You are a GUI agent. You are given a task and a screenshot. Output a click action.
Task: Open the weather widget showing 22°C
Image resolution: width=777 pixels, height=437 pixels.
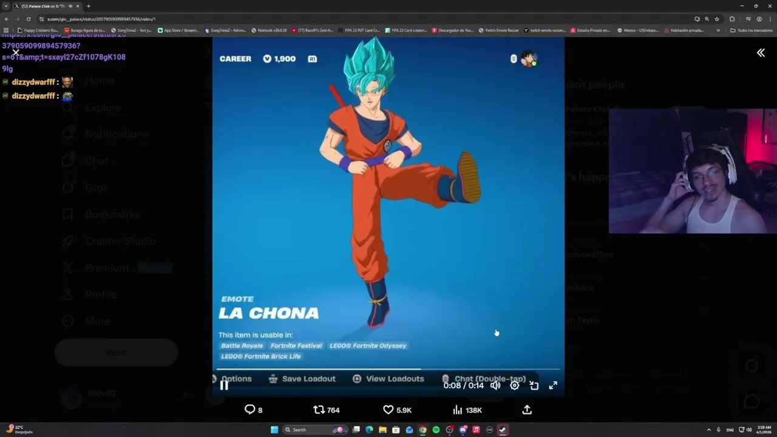20,430
